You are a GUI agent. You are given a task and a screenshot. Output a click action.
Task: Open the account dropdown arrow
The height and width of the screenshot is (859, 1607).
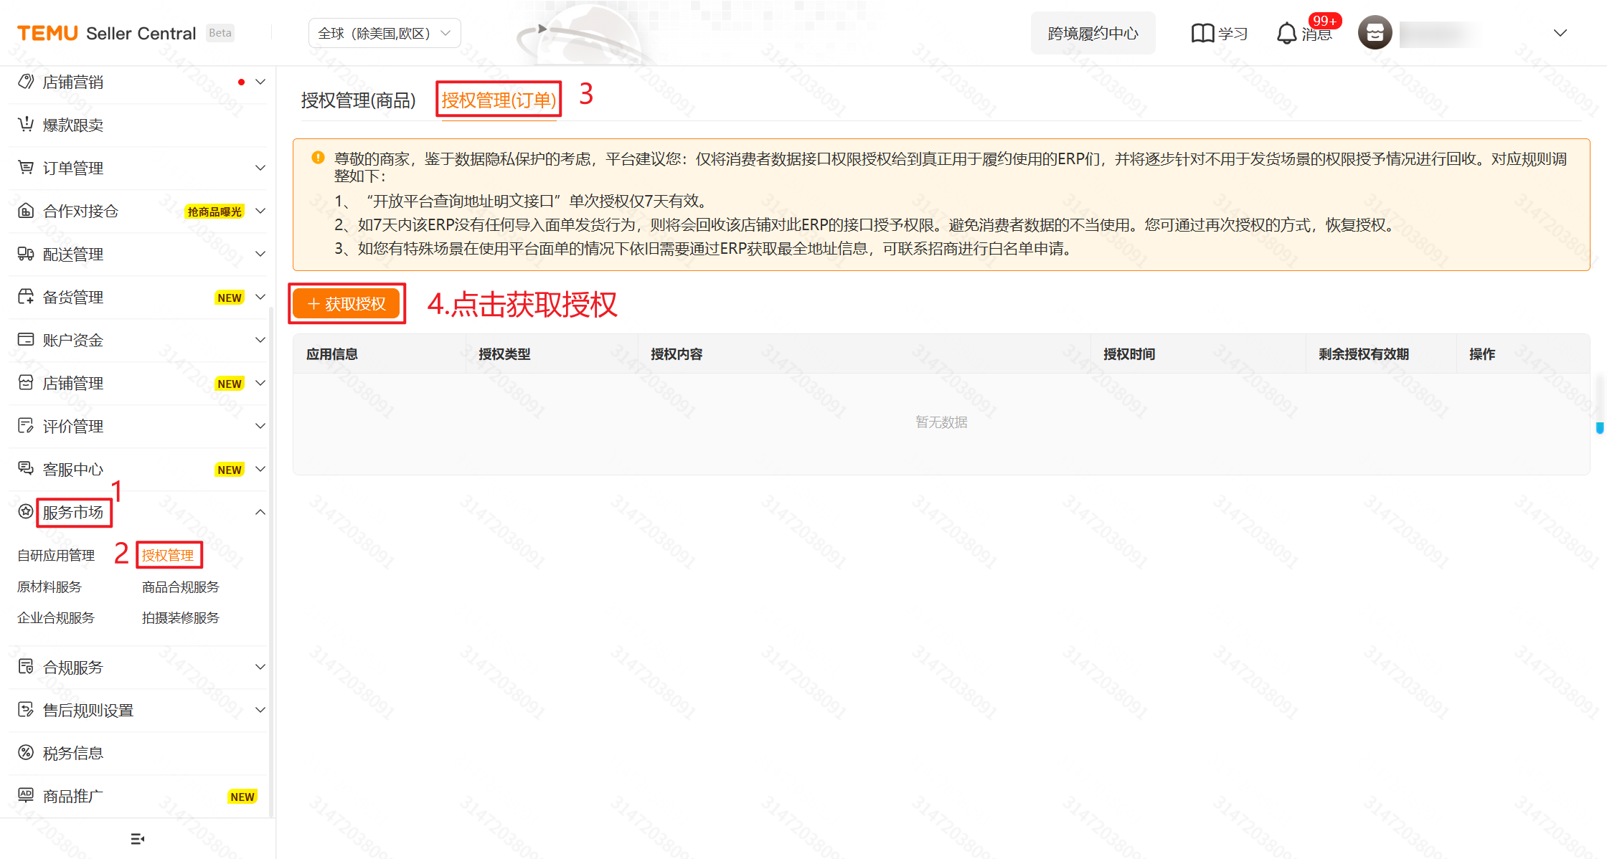pos(1560,33)
